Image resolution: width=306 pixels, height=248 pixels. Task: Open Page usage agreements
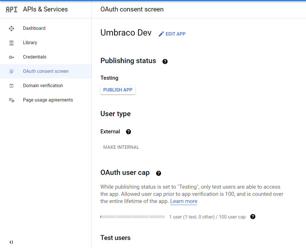click(46, 100)
